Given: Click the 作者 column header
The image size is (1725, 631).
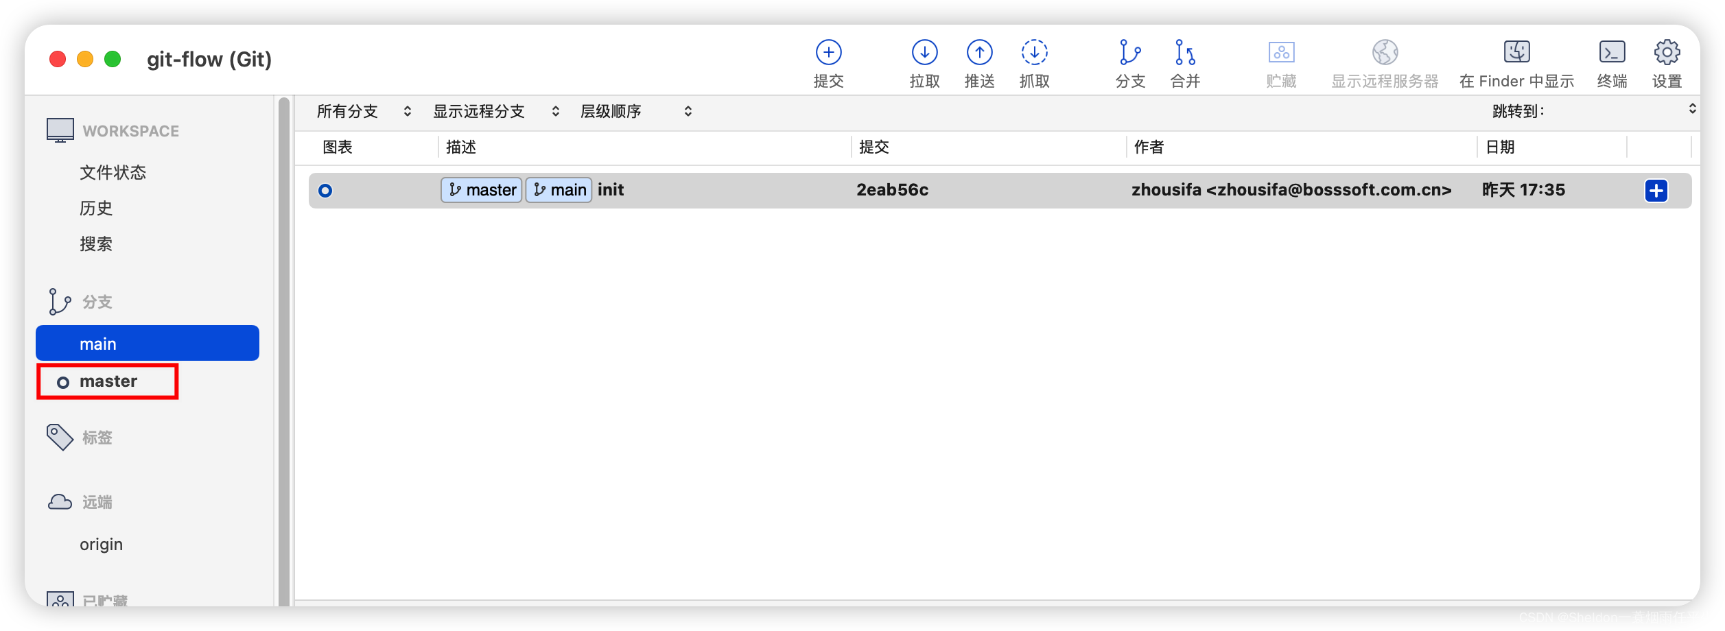Looking at the screenshot, I should [1149, 147].
